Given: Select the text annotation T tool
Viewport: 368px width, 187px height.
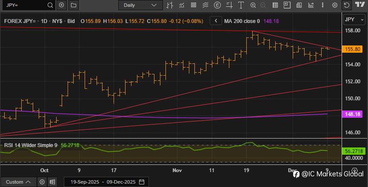Looking at the screenshot, I should tap(241, 5).
